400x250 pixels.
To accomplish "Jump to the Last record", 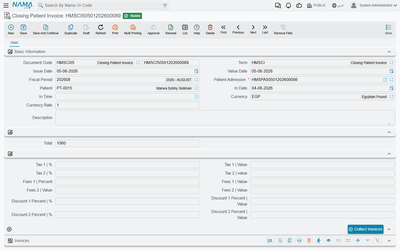I will [x=265, y=27].
